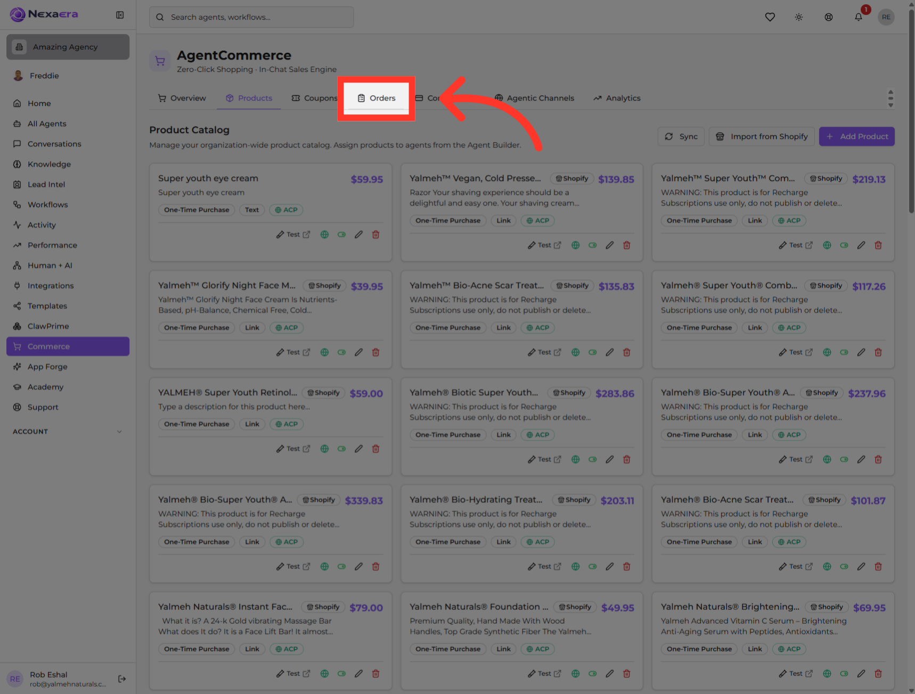Click the Sync button
This screenshot has height=694, width=915.
(x=681, y=136)
